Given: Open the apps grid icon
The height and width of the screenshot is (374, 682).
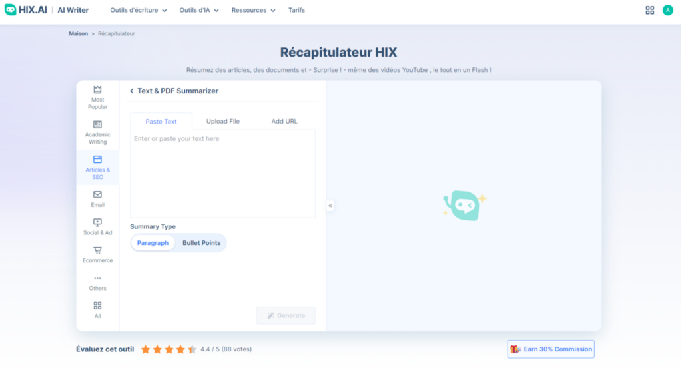Looking at the screenshot, I should pyautogui.click(x=649, y=11).
